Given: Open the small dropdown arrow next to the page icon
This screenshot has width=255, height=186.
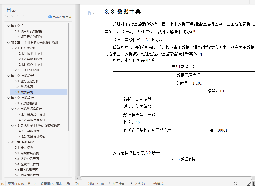Looking at the screenshot, I should point(93,13).
